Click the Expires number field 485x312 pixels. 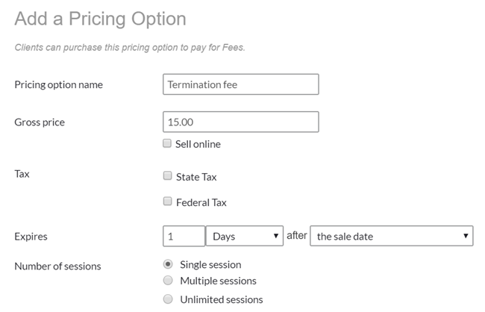pos(184,236)
